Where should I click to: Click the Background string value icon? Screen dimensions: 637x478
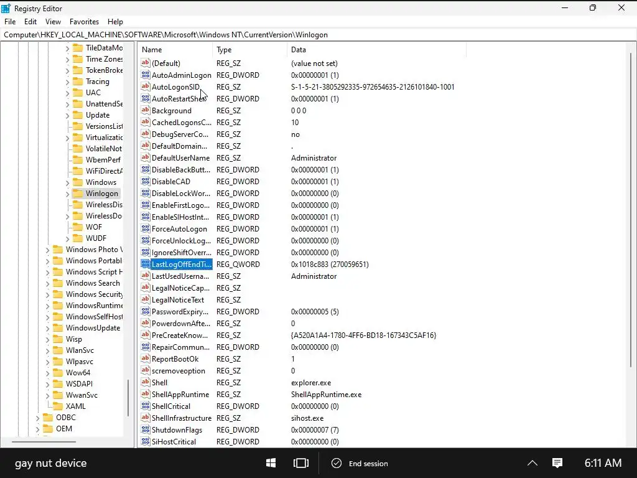tap(146, 110)
